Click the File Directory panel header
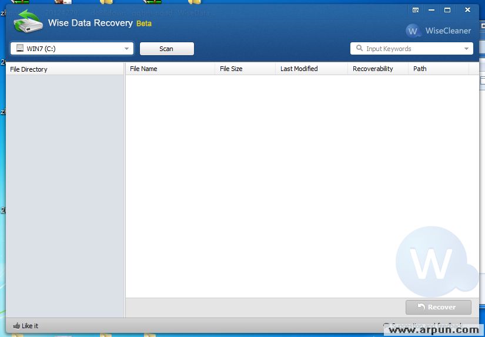This screenshot has width=485, height=337. pos(65,69)
